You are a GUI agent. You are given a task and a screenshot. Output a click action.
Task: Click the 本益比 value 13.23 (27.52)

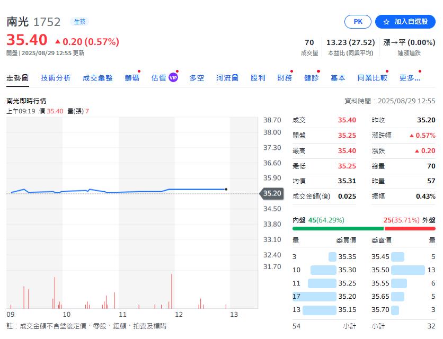(x=350, y=43)
